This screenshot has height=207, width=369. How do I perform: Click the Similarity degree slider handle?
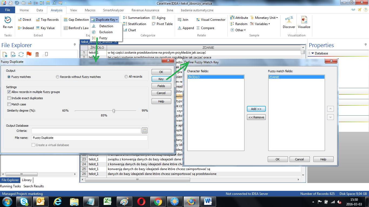[x=114, y=111]
